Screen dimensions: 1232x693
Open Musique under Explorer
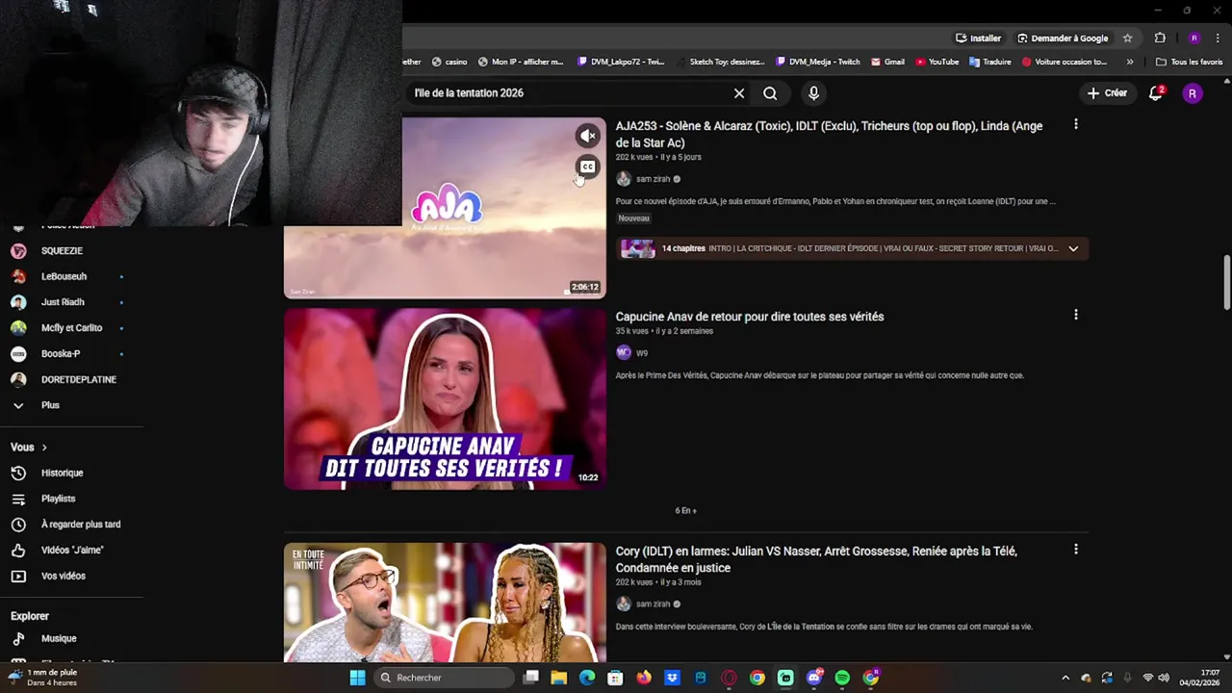(59, 638)
